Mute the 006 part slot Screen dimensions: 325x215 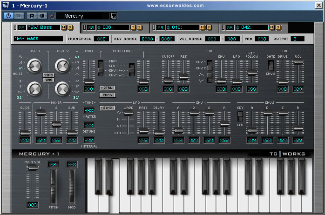pos(133,27)
